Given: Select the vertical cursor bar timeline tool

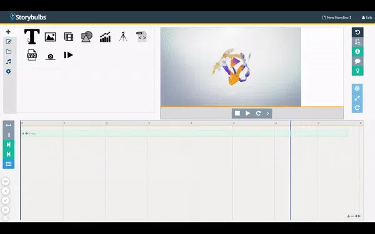Looking at the screenshot, I should (9, 135).
